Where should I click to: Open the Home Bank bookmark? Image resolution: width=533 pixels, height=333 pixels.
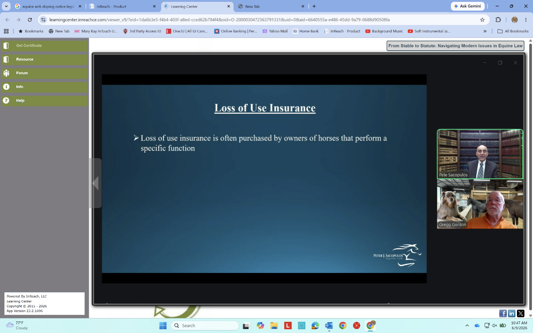coord(306,31)
